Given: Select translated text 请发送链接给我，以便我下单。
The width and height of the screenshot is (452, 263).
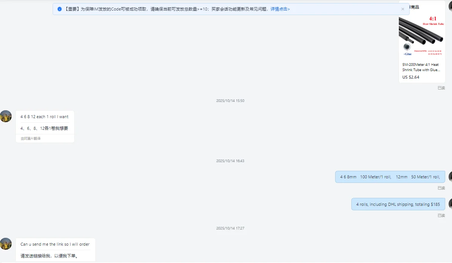Looking at the screenshot, I should click(x=50, y=256).
